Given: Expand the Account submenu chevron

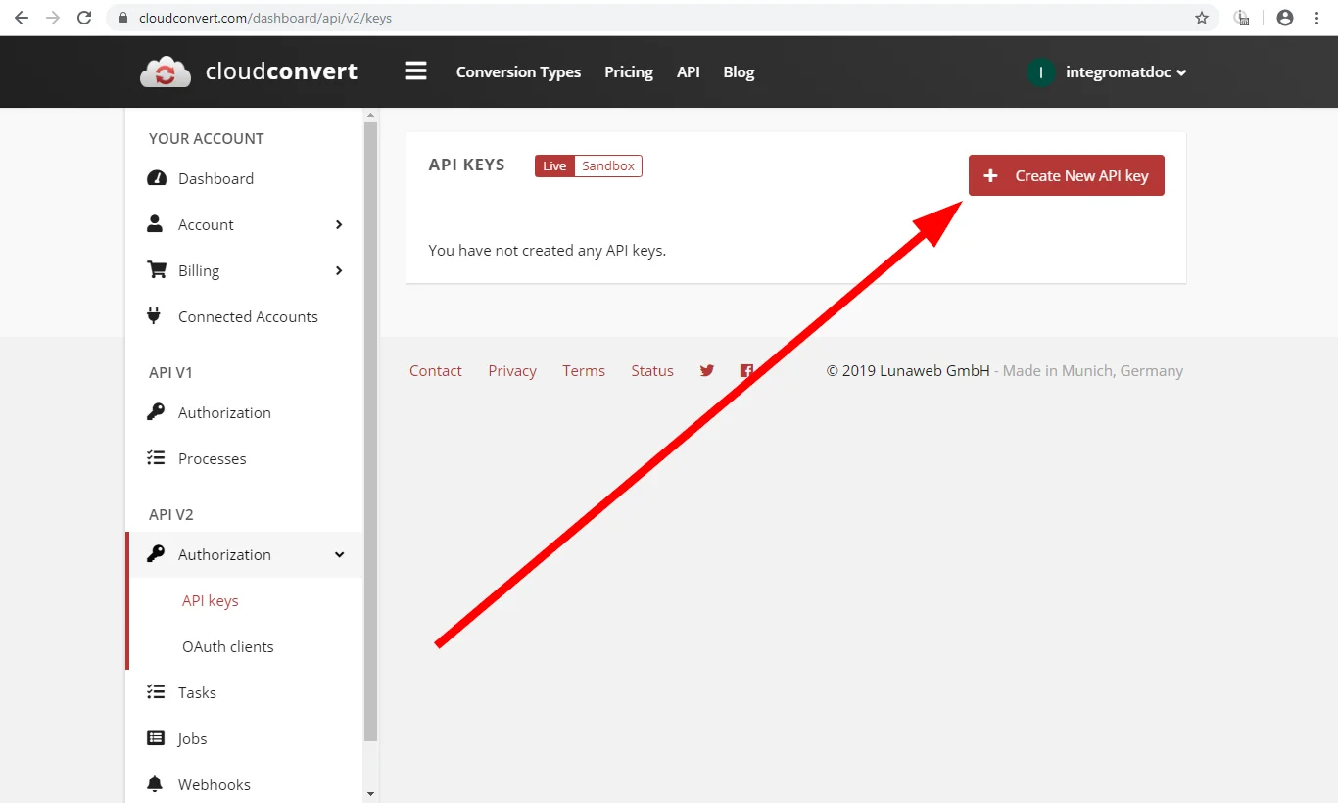Looking at the screenshot, I should click(339, 224).
